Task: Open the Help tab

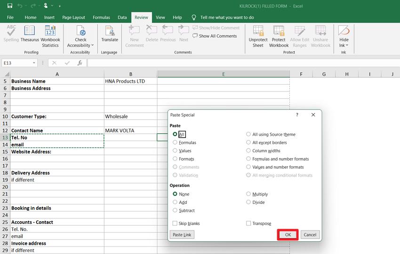Action: [177, 17]
